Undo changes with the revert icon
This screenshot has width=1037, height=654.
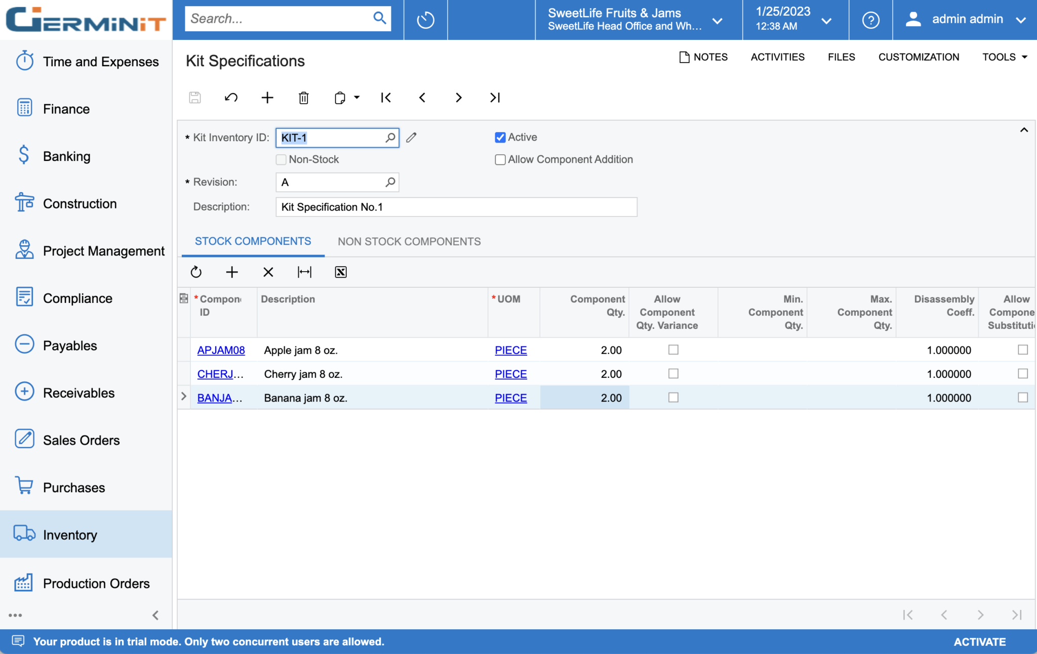click(231, 97)
